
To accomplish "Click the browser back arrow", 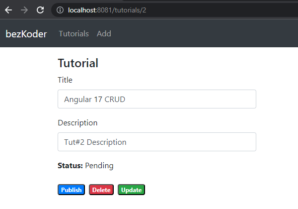I will pyautogui.click(x=8, y=10).
